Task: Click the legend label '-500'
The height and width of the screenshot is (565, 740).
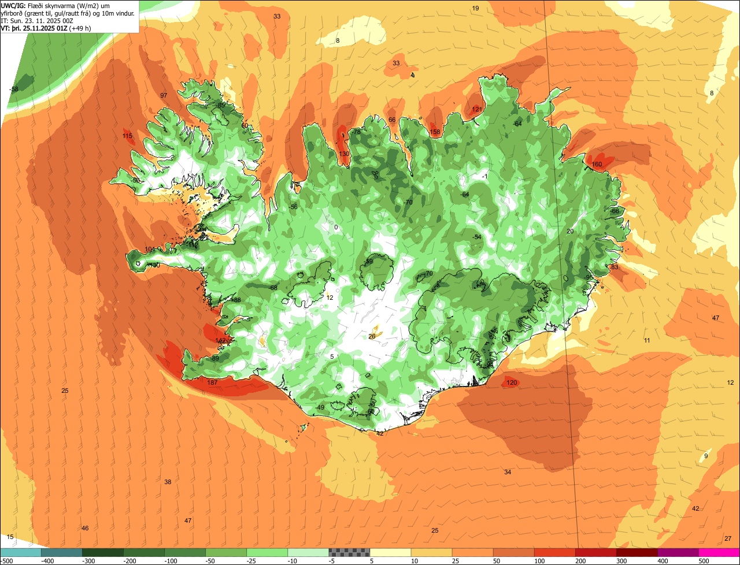Action: coord(6,561)
